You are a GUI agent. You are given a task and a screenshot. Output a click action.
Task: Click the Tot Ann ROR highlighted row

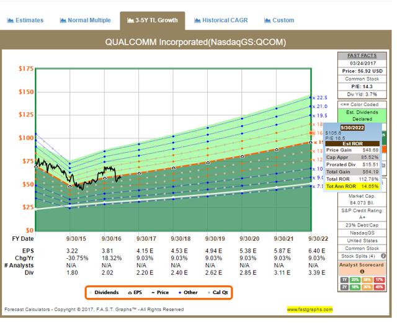point(352,186)
